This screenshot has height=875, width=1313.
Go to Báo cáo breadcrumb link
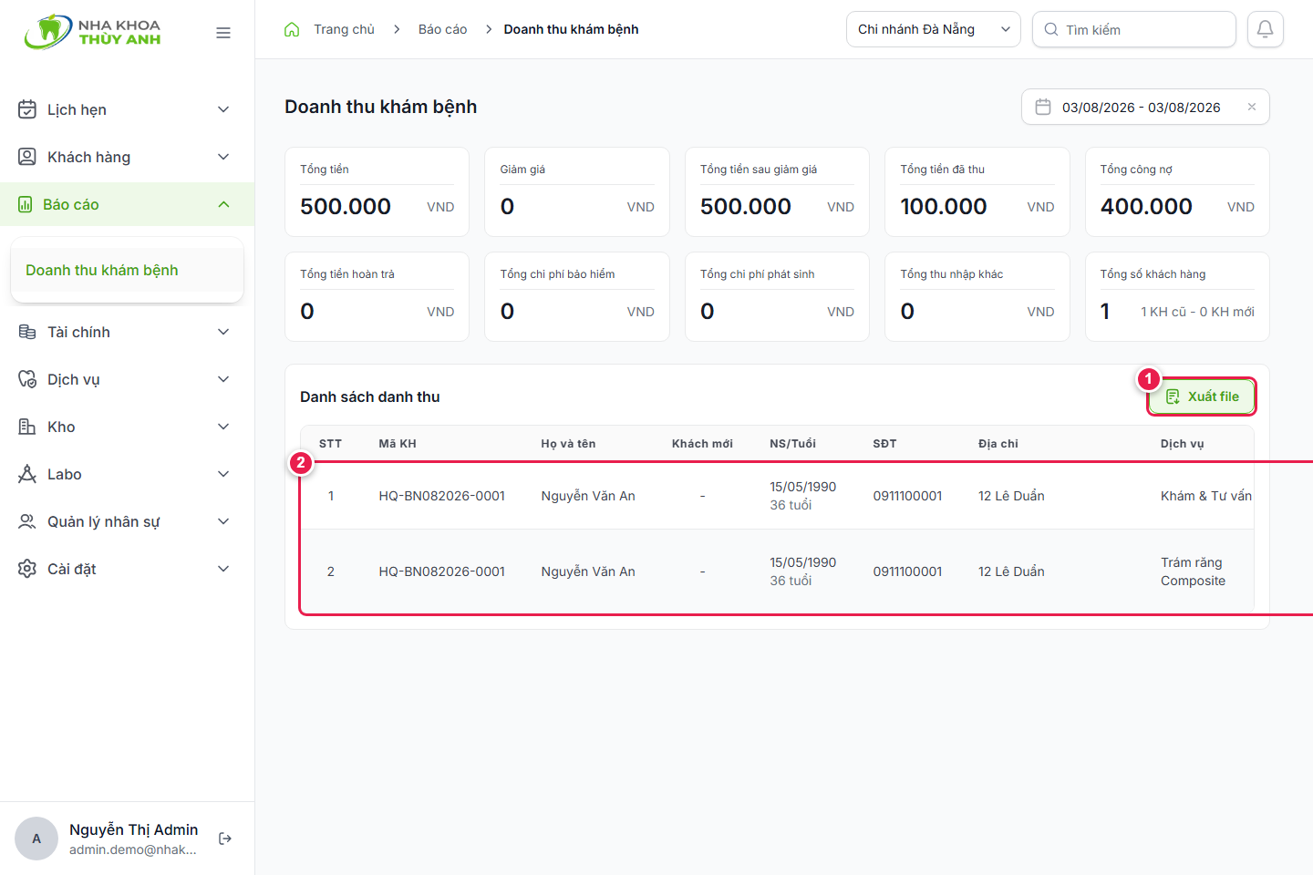tap(442, 29)
